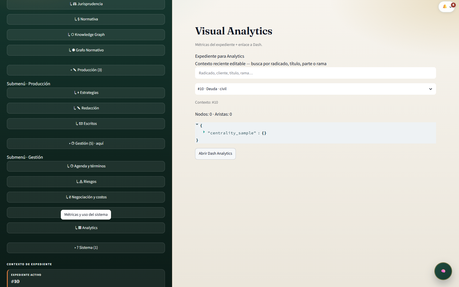Image resolution: width=459 pixels, height=287 pixels.
Task: Open Agenda y términos
Action: [86, 166]
